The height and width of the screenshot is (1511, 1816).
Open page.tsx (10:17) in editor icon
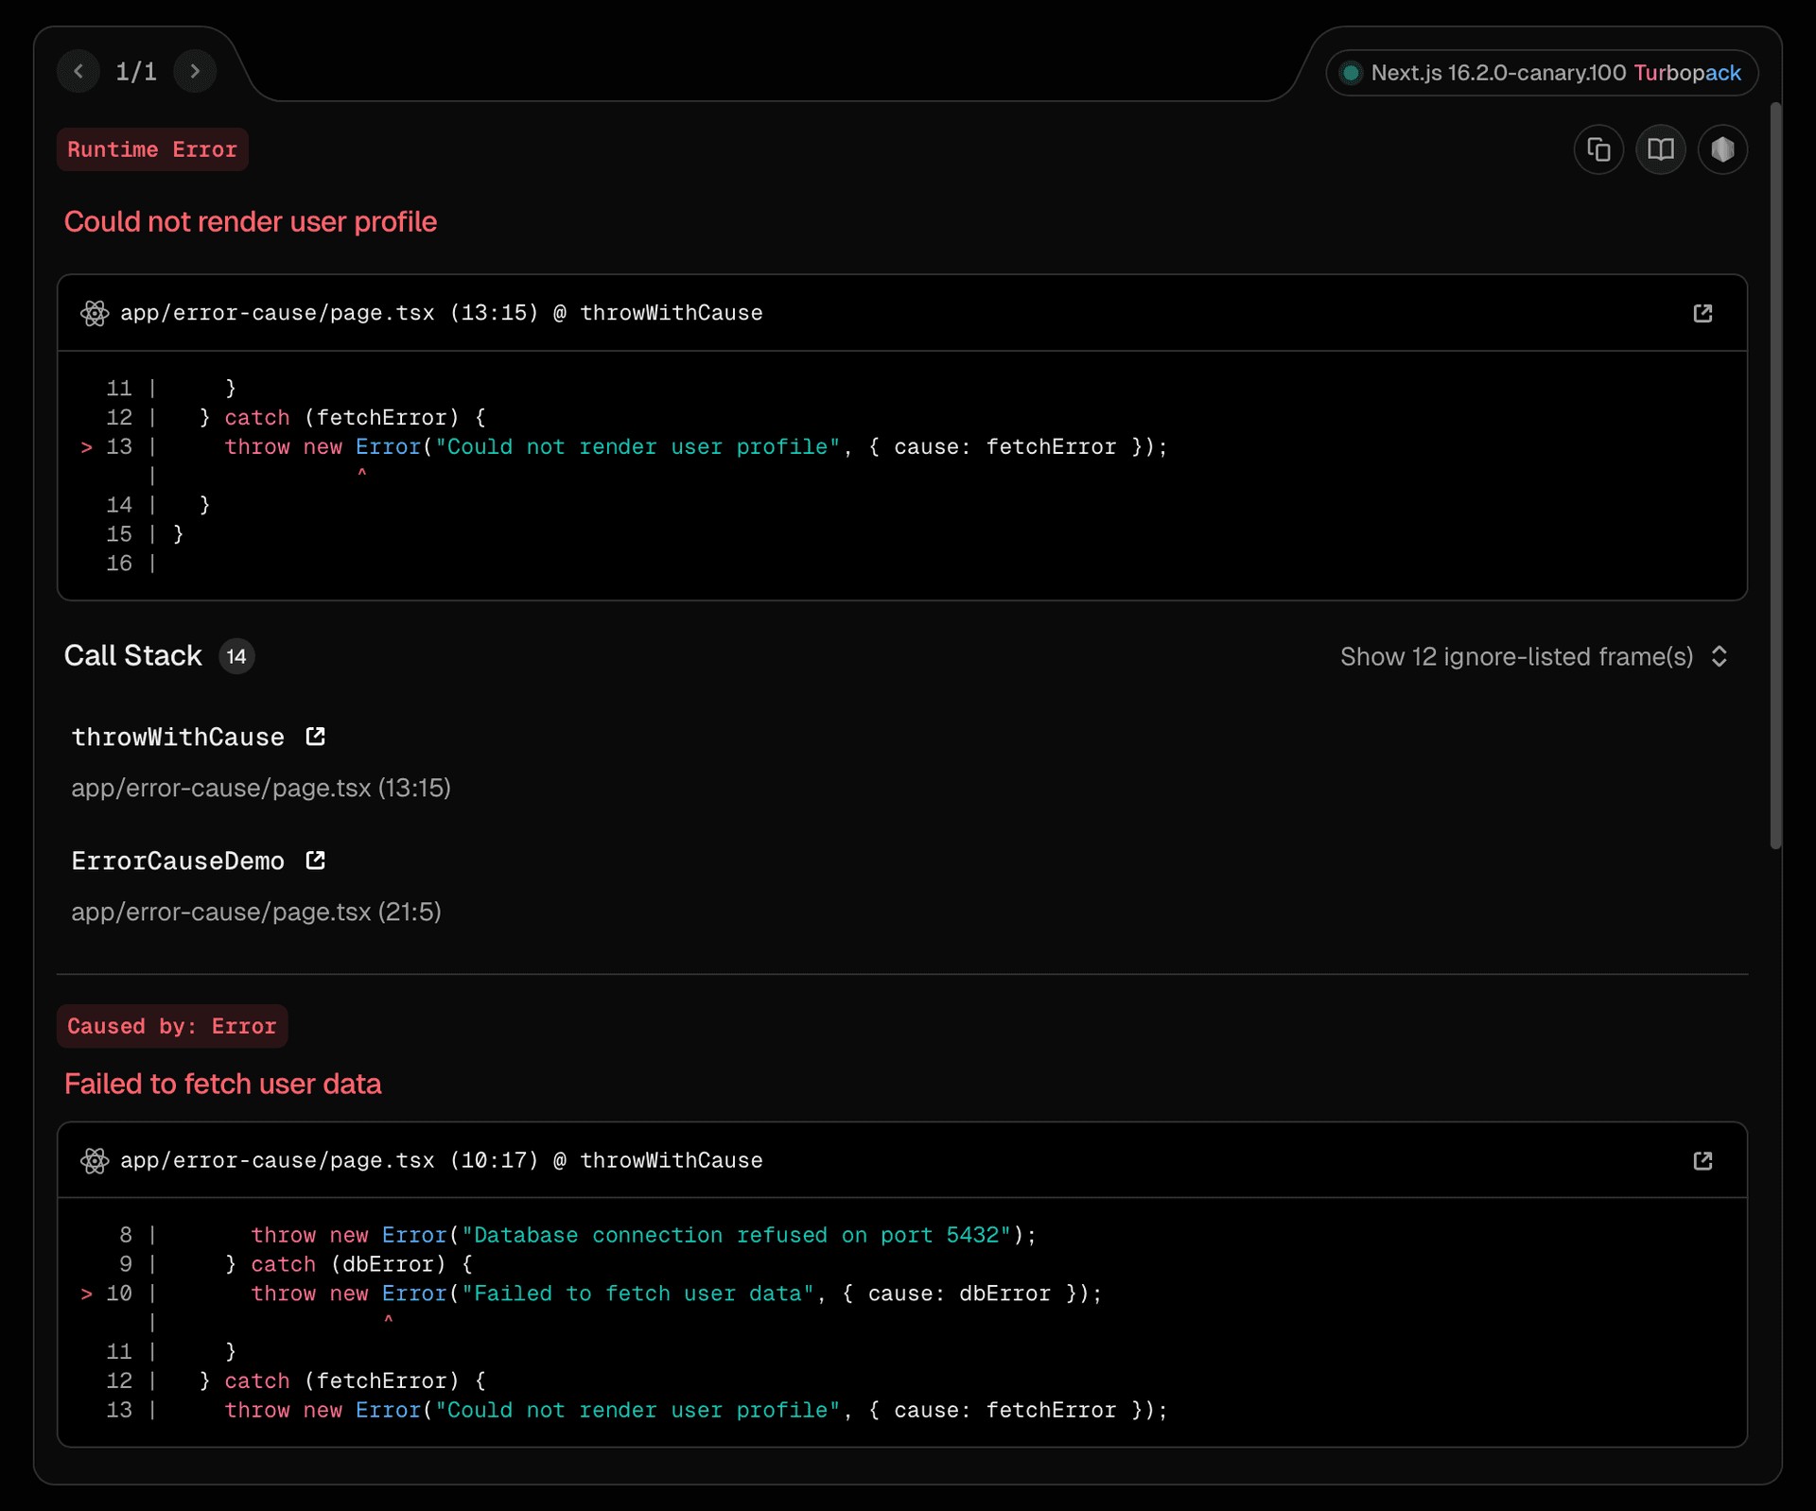tap(1702, 1160)
